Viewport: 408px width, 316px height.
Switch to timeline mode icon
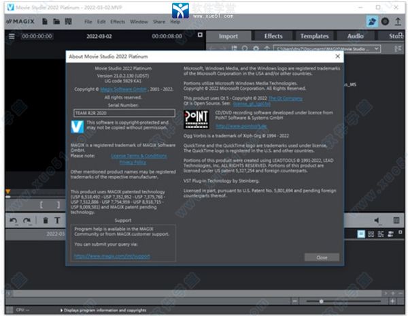(x=381, y=234)
